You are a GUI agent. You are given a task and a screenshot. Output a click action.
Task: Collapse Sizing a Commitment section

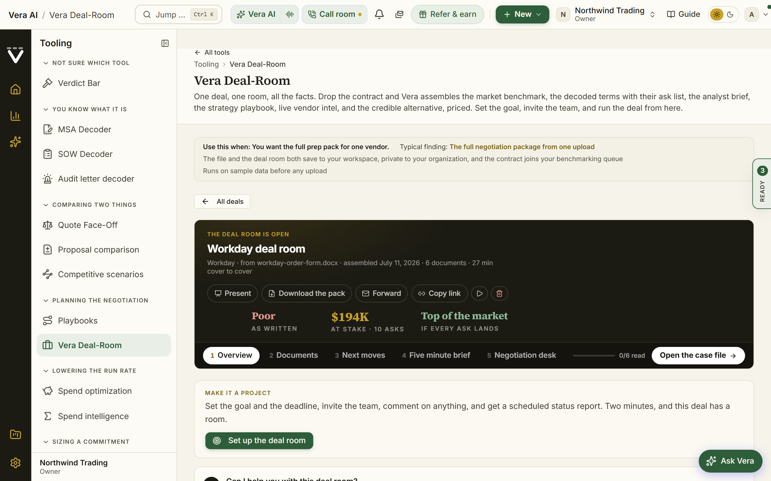point(86,442)
